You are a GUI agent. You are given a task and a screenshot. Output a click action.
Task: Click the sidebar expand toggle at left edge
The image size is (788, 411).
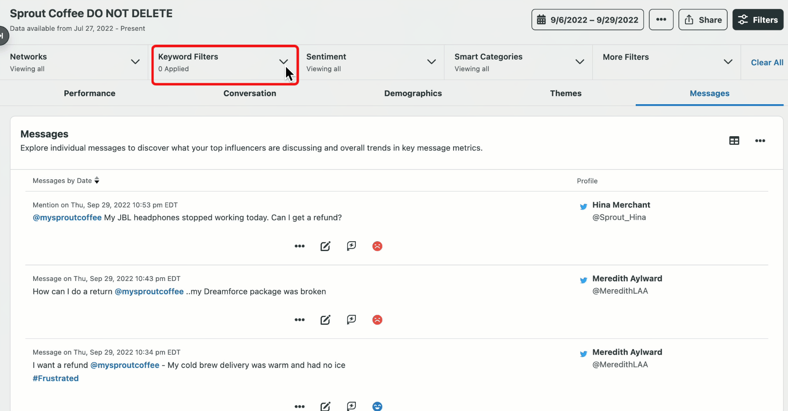[x=3, y=36]
